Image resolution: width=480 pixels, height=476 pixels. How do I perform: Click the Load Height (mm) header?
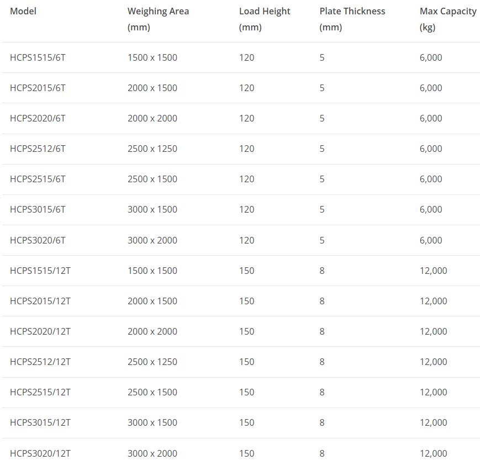point(265,19)
